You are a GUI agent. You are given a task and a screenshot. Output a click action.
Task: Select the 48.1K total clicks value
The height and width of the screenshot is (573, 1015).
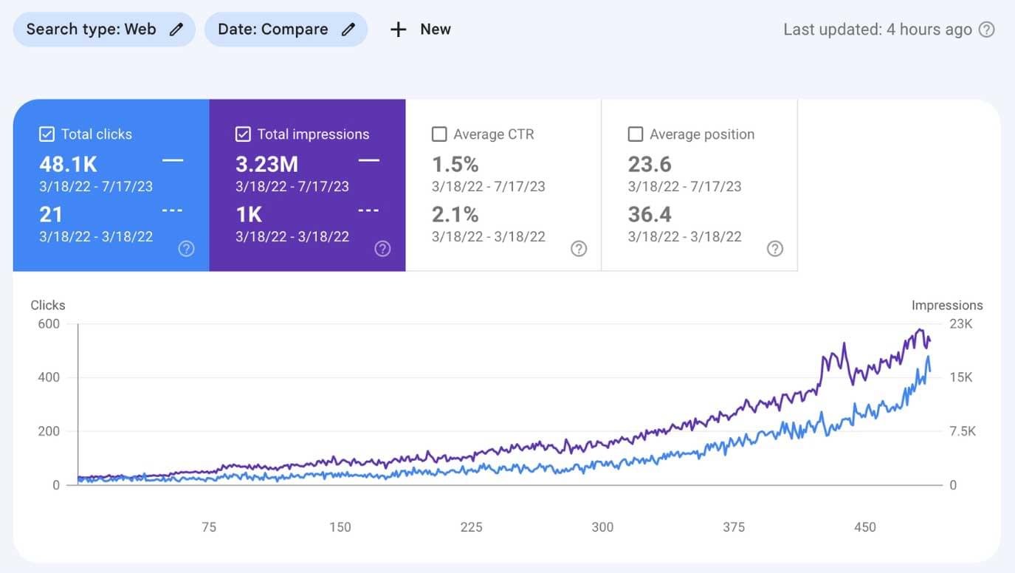click(69, 164)
